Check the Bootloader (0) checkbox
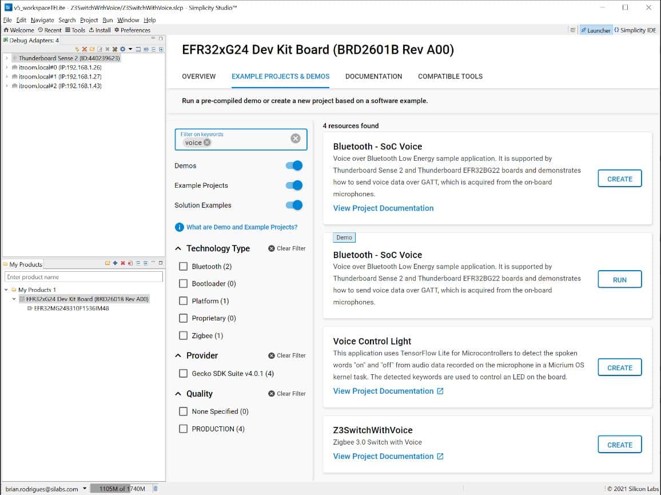The width and height of the screenshot is (661, 495). tap(184, 284)
